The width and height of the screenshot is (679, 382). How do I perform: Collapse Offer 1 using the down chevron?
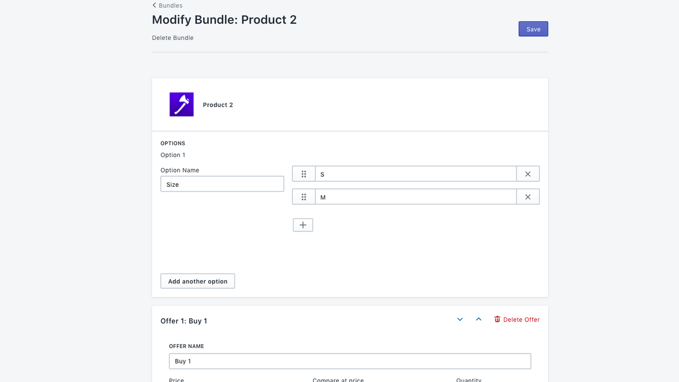[459, 319]
